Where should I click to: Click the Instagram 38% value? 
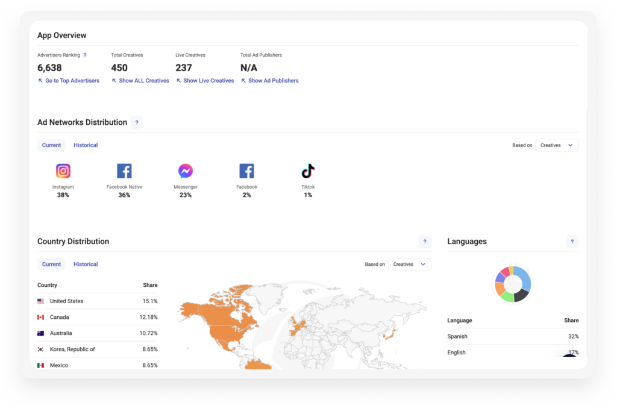pyautogui.click(x=63, y=195)
